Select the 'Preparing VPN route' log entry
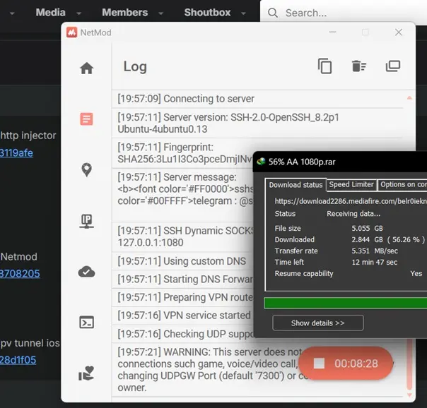This screenshot has height=408, width=427. [x=182, y=297]
